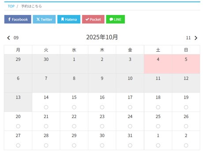Click the 木 weekday header
The width and height of the screenshot is (203, 168).
click(102, 50)
